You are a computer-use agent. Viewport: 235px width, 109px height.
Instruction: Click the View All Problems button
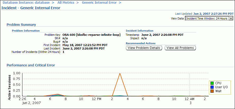(180, 48)
